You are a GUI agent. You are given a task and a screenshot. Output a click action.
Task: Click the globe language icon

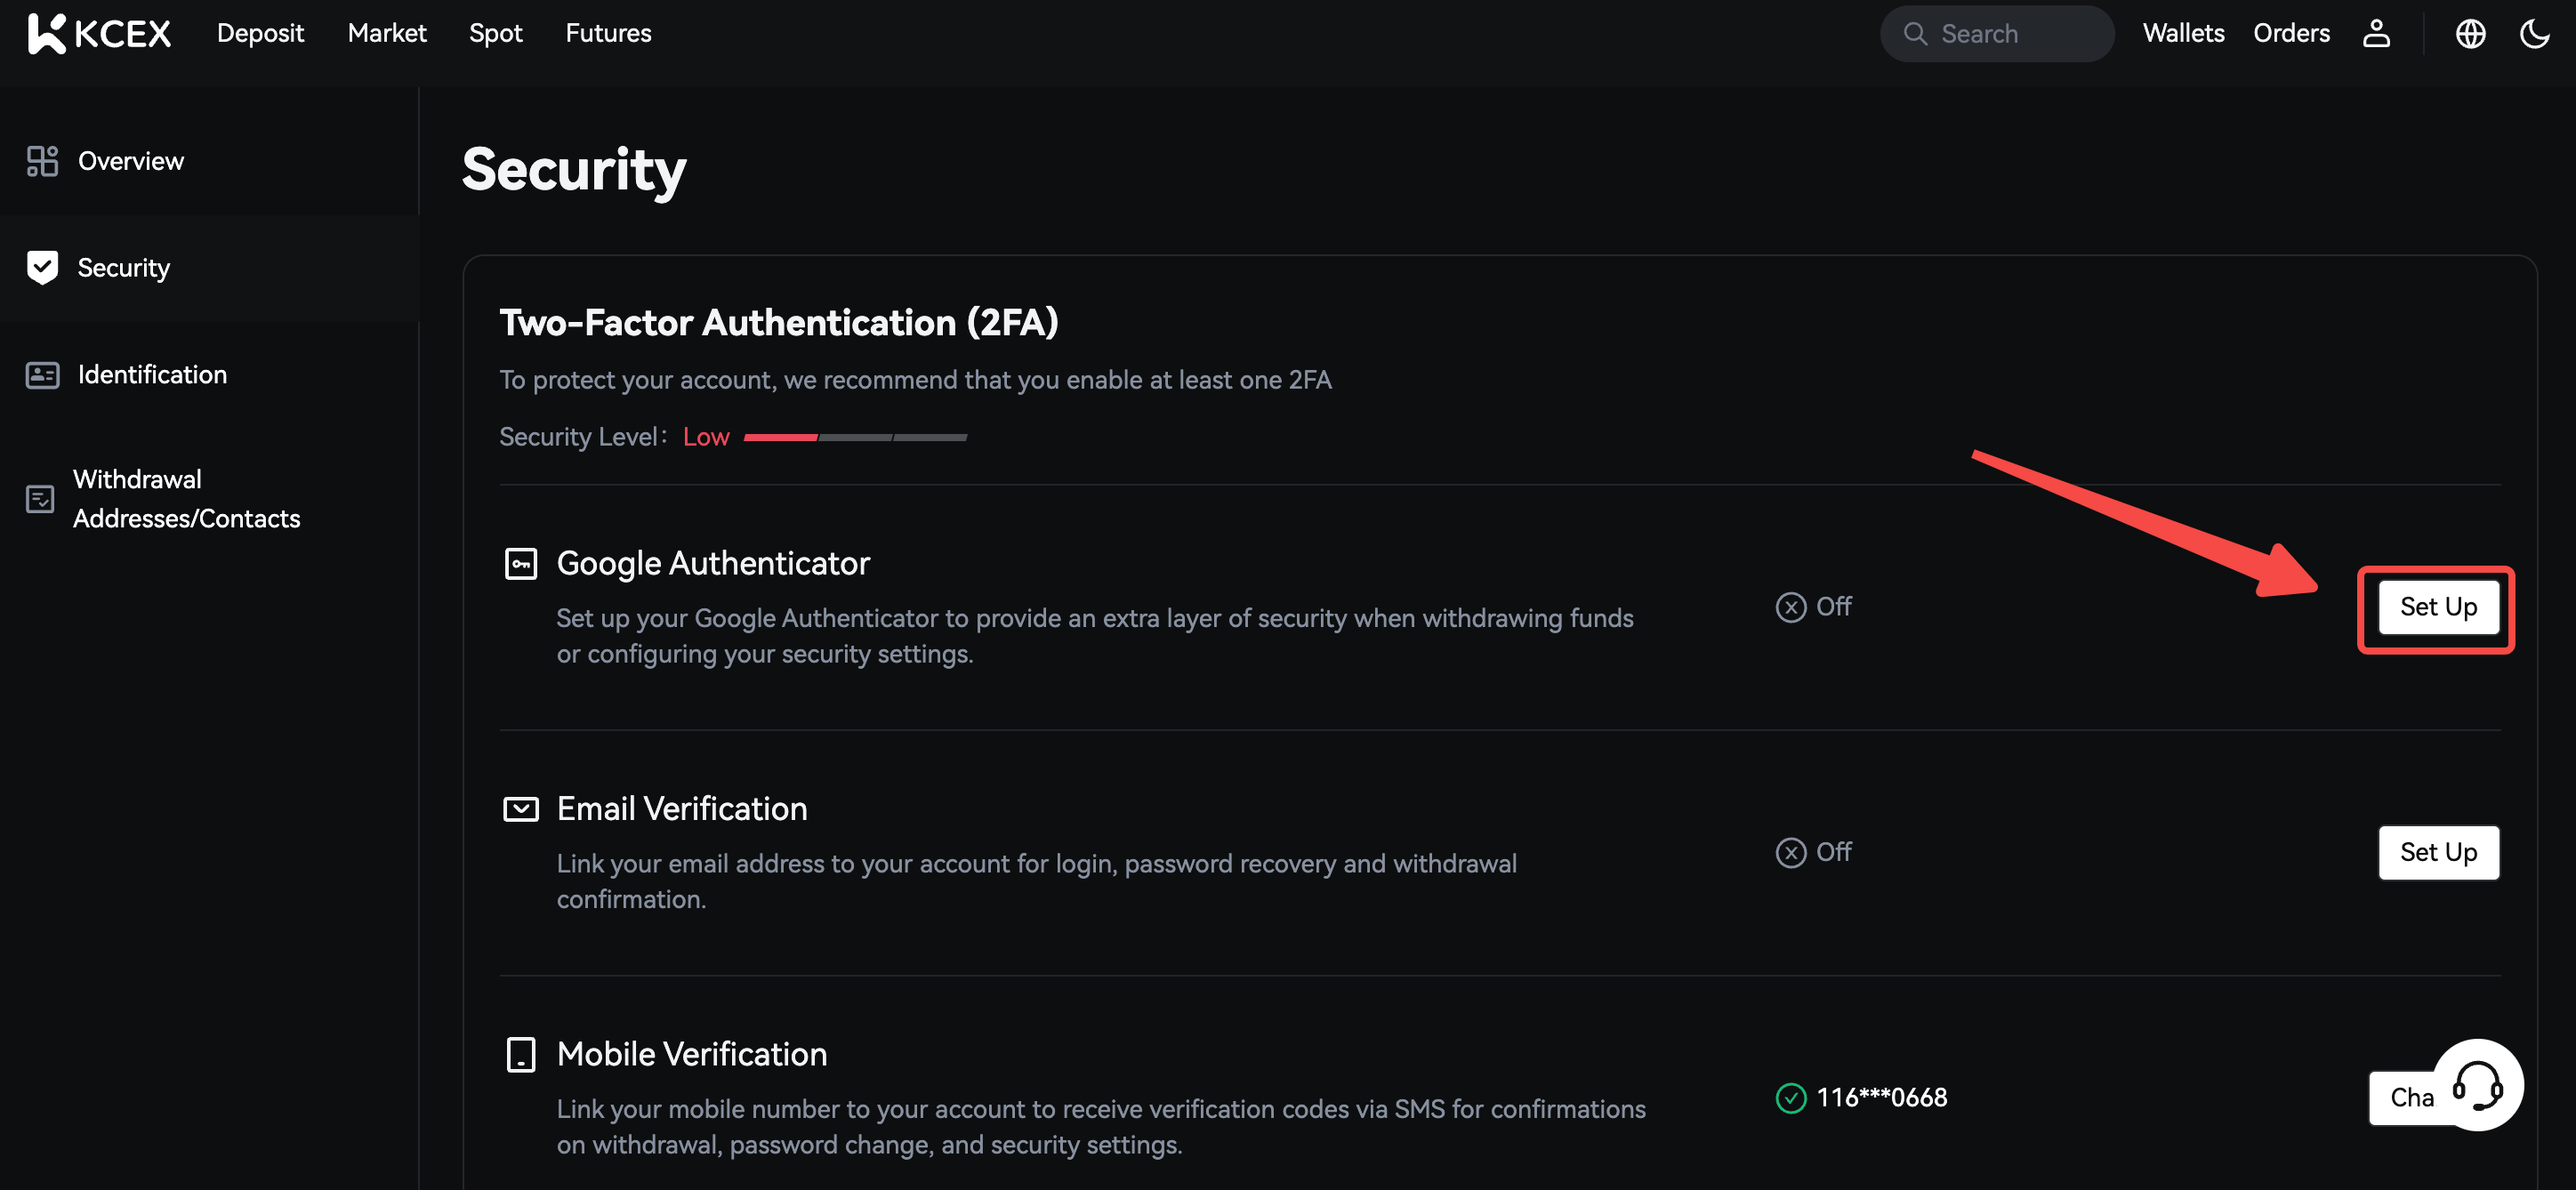coord(2470,33)
